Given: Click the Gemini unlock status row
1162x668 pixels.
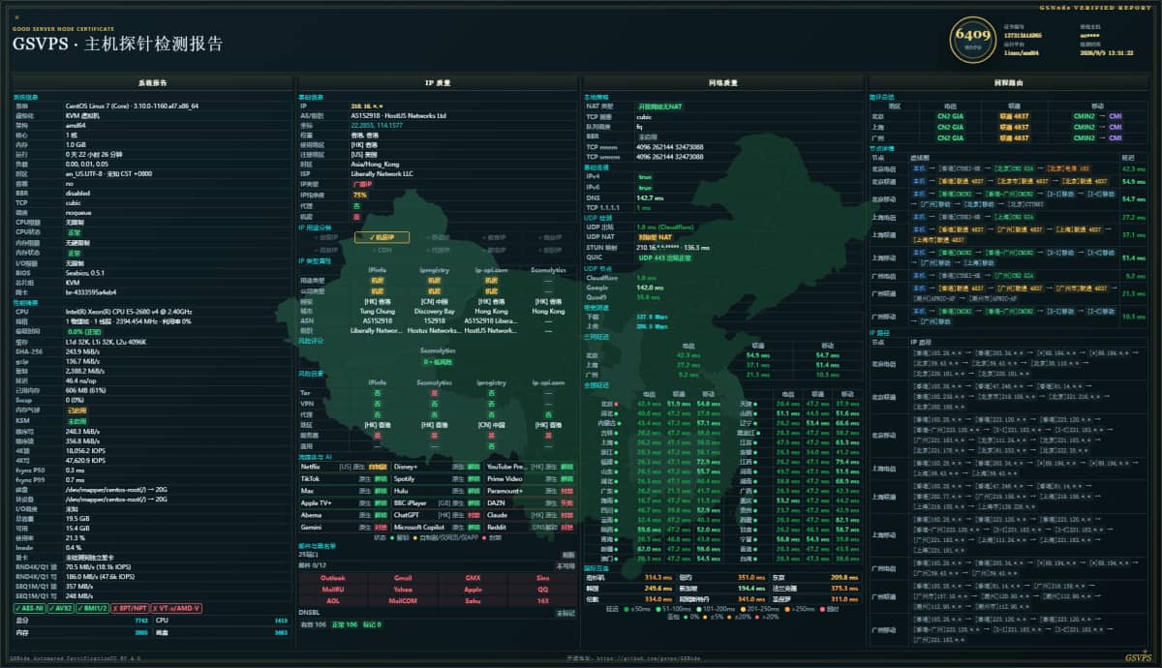Looking at the screenshot, I should pos(343,528).
